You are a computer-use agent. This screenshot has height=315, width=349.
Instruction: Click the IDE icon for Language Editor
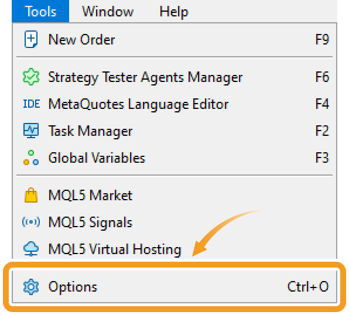32,104
